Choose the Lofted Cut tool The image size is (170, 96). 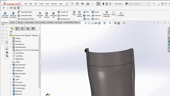coord(63,15)
